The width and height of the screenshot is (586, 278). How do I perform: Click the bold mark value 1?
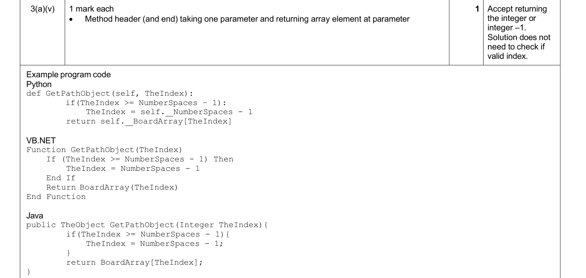pyautogui.click(x=477, y=9)
